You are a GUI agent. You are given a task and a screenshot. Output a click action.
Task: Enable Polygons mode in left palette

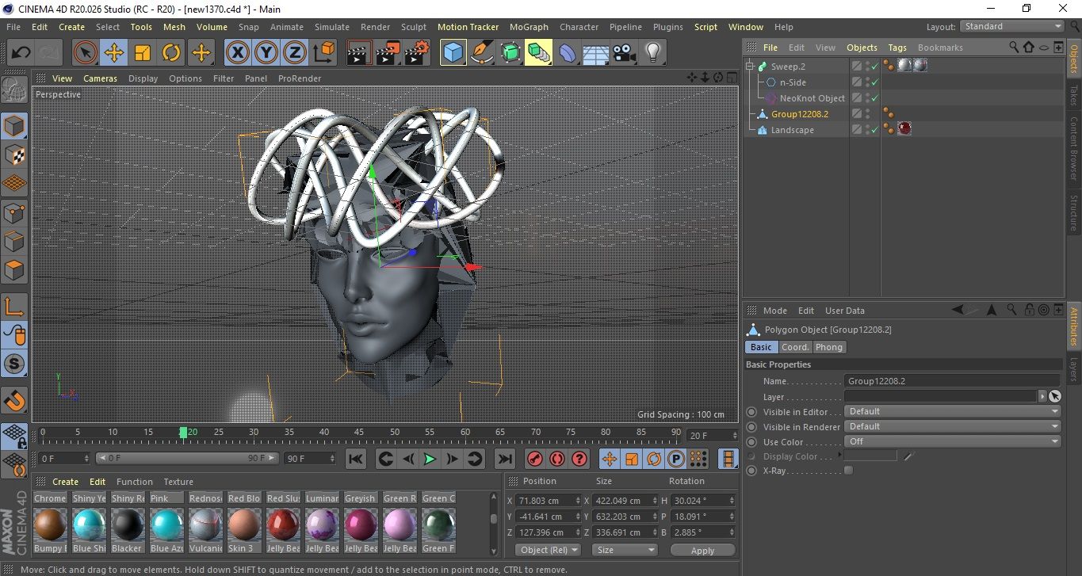click(x=14, y=270)
